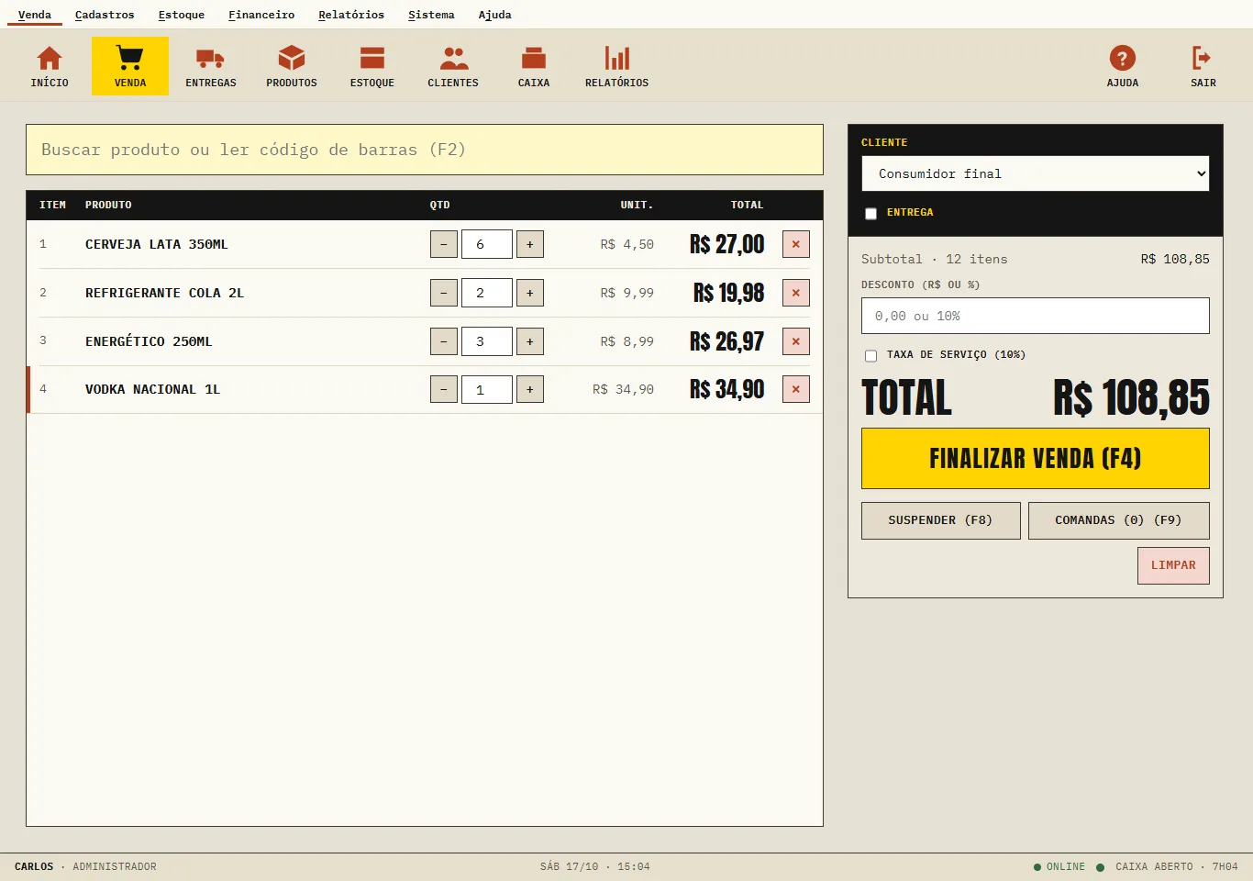Viewport: 1253px width, 881px height.
Task: Remove Cerveja Lata 350ml item
Action: pyautogui.click(x=796, y=244)
